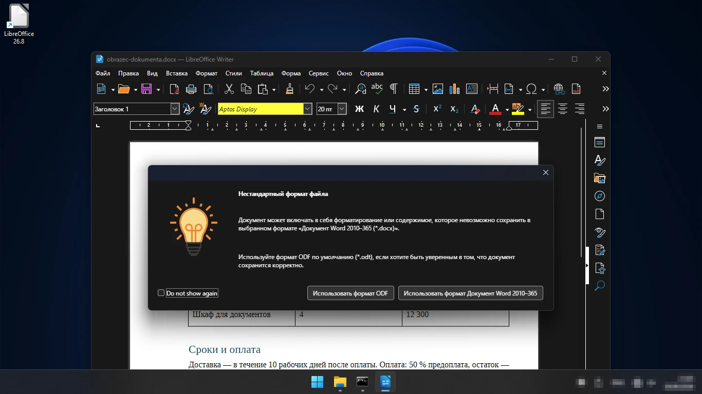Click the Insert Hyperlink icon
Image resolution: width=702 pixels, height=394 pixels.
pyautogui.click(x=559, y=89)
